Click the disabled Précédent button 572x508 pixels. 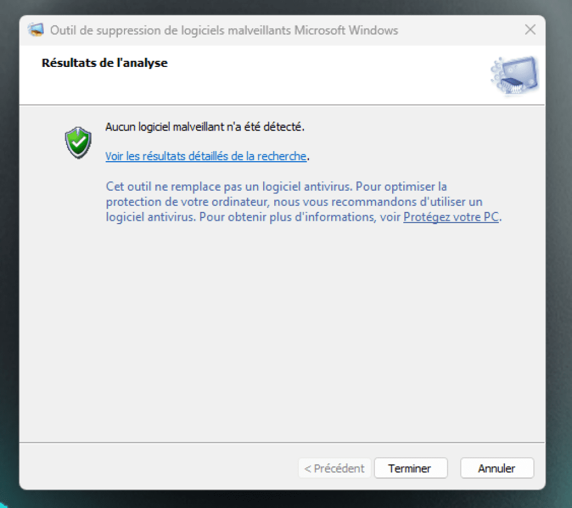[x=335, y=468]
